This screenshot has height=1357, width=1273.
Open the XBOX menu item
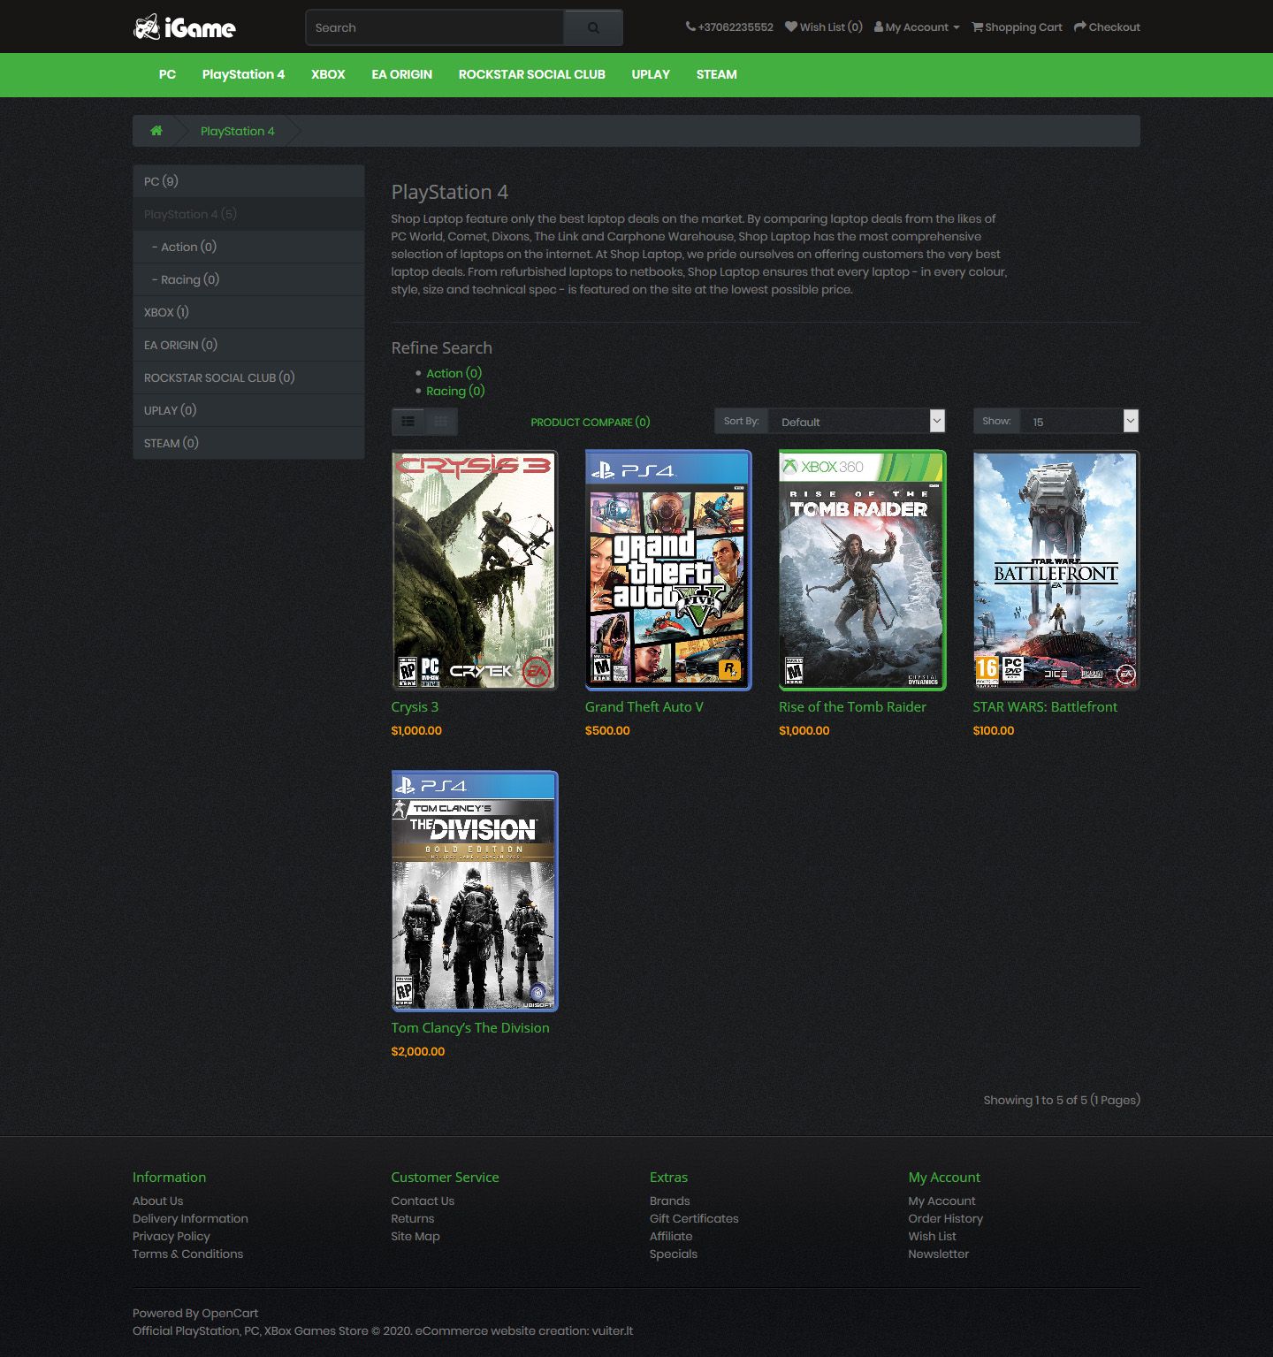tap(328, 74)
